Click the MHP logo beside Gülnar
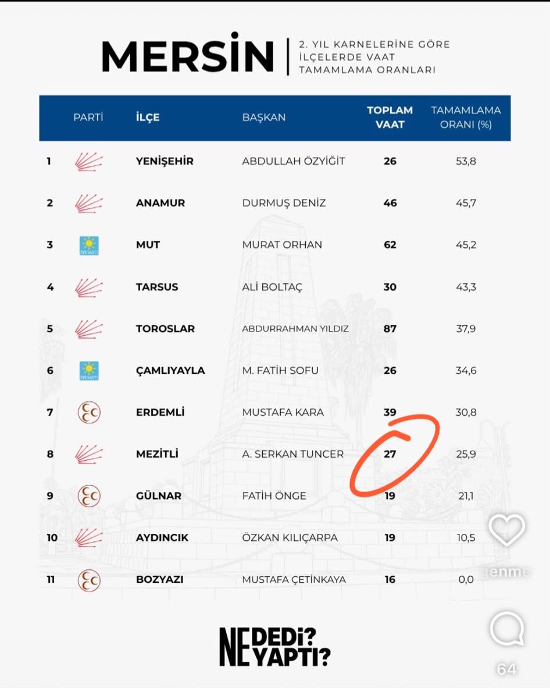The image size is (550, 688). tap(89, 496)
